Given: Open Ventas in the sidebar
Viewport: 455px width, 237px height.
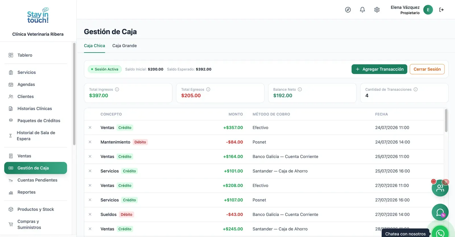Looking at the screenshot, I should 36,156.
